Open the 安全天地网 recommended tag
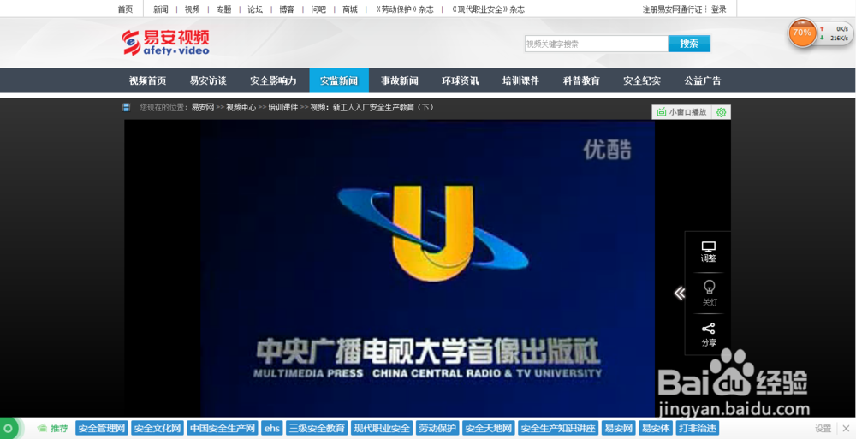856x439 pixels. [488, 428]
